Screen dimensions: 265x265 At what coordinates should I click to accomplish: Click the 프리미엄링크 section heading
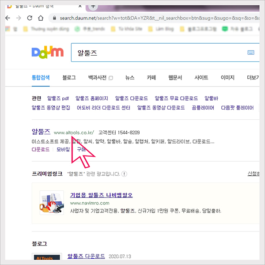(x=47, y=174)
